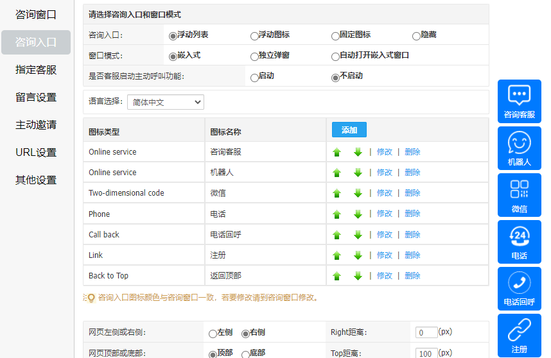Select 左侧 page side option
The width and height of the screenshot is (551, 358).
213,334
